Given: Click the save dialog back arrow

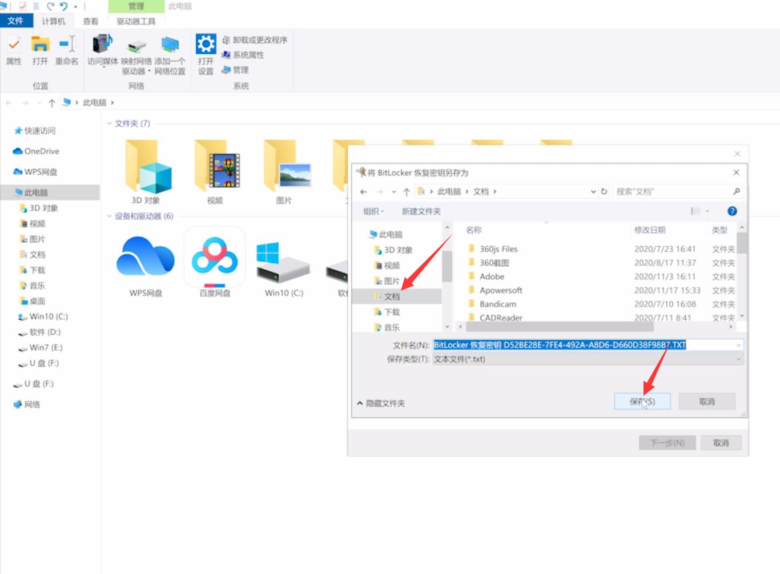Looking at the screenshot, I should click(x=364, y=192).
